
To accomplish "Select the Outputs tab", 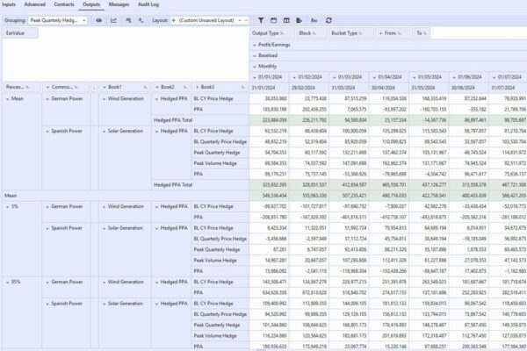I will pyautogui.click(x=91, y=4).
